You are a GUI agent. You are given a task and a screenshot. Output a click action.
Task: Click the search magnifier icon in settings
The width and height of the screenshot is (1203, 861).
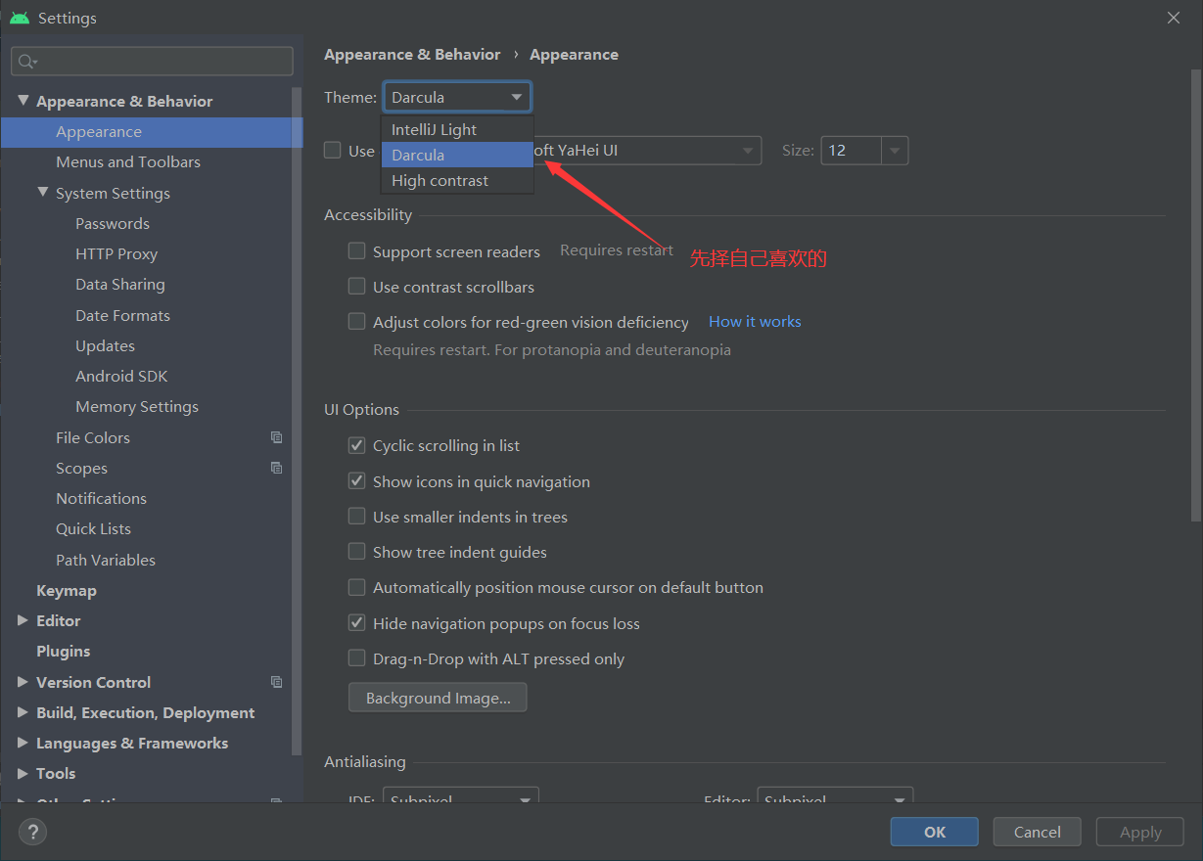tap(27, 62)
